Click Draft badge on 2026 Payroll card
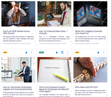111x97 pixels. (5, 52)
